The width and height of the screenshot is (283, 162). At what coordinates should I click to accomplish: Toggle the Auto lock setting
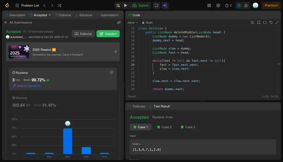click(x=147, y=22)
